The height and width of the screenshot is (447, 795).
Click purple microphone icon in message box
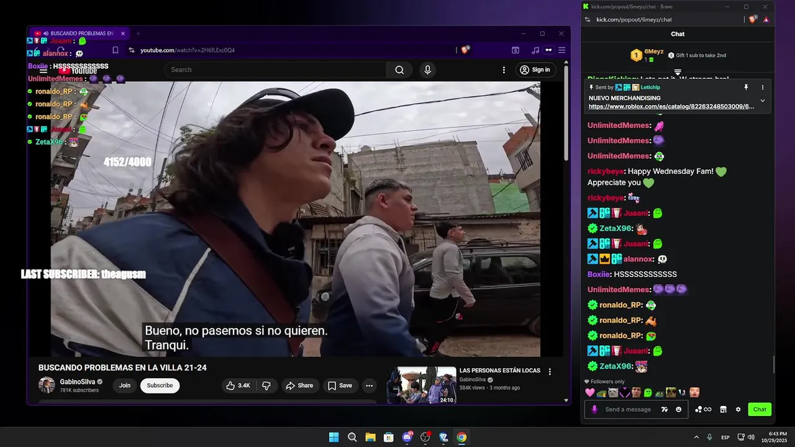(x=594, y=409)
